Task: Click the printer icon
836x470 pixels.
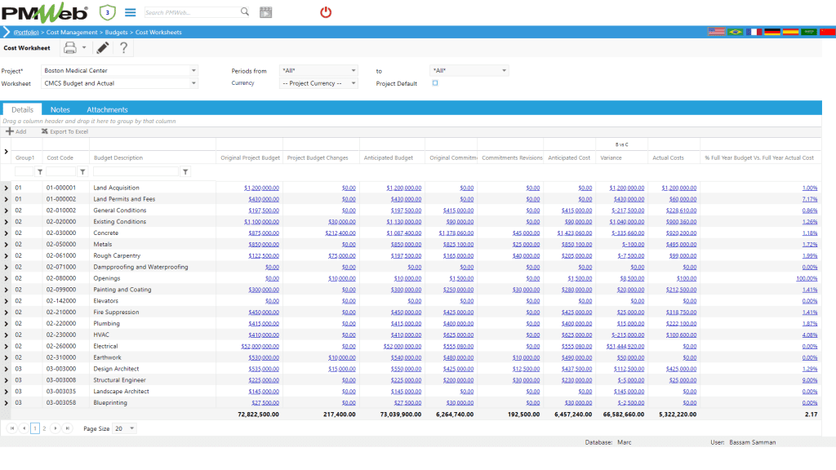Action: tap(70, 48)
